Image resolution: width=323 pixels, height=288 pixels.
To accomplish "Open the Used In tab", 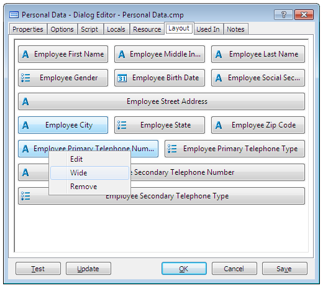I will (x=208, y=29).
